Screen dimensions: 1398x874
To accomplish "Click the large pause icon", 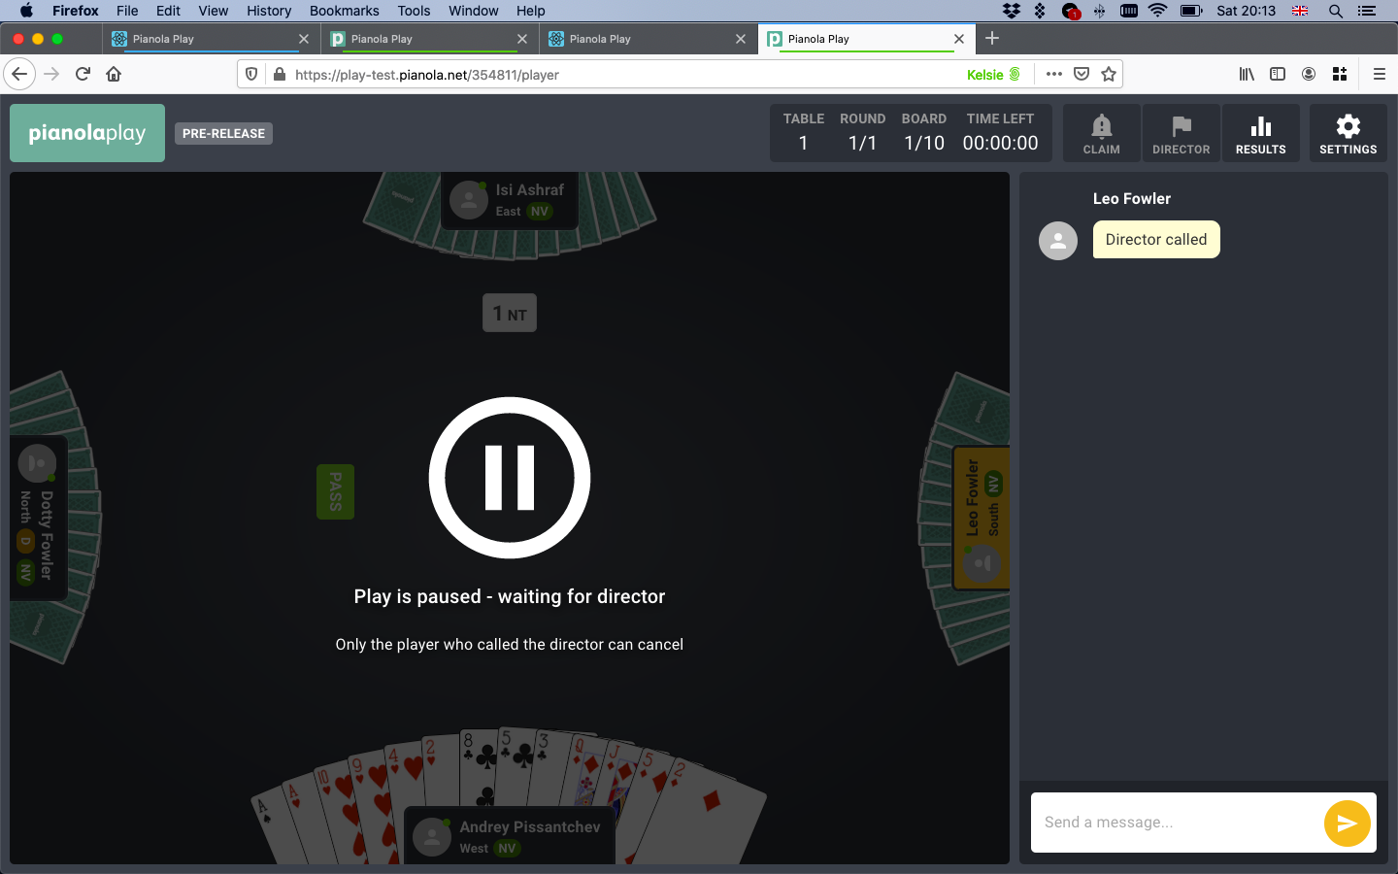I will tap(510, 478).
